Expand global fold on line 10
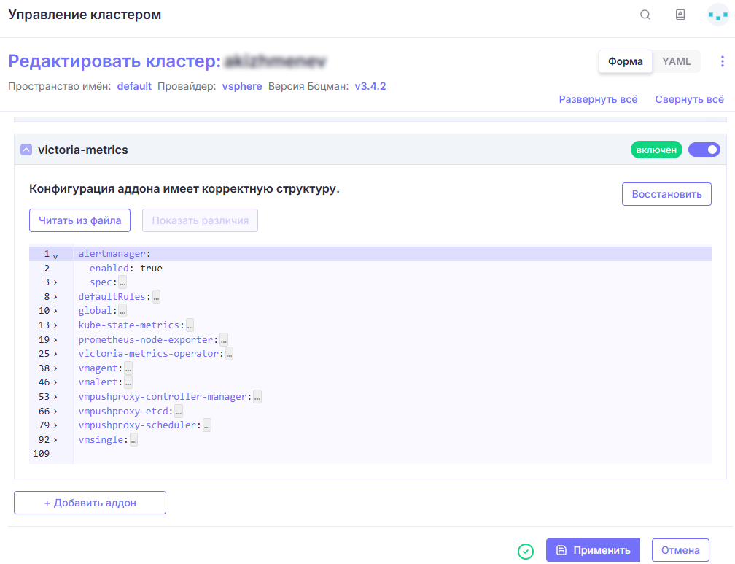The height and width of the screenshot is (564, 735). [55, 311]
